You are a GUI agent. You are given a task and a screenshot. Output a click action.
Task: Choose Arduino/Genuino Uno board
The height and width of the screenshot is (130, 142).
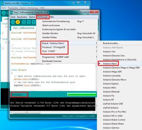tap(114, 56)
